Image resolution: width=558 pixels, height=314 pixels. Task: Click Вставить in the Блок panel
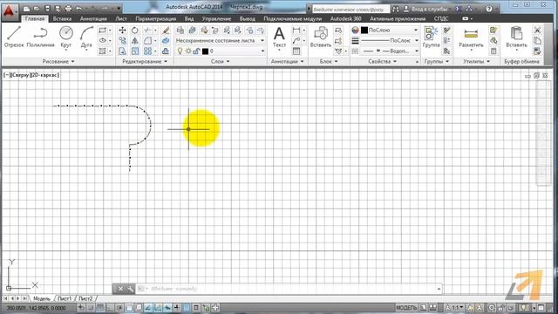(x=321, y=37)
